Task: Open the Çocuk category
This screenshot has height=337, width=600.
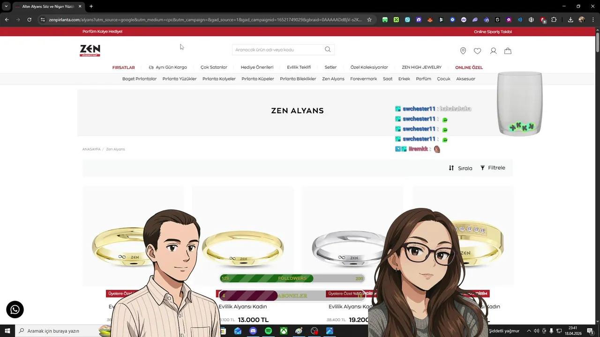Action: [x=443, y=79]
